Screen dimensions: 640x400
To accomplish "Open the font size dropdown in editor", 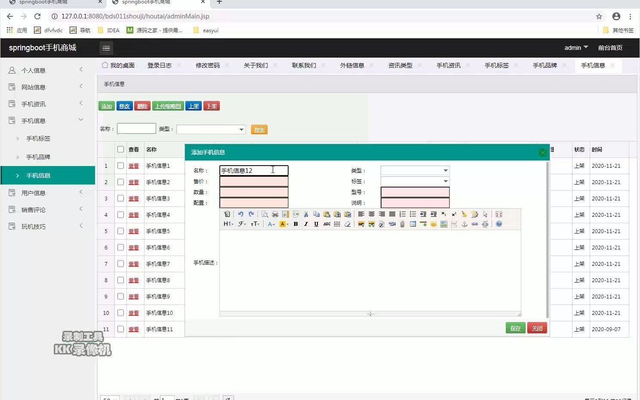I will click(255, 224).
